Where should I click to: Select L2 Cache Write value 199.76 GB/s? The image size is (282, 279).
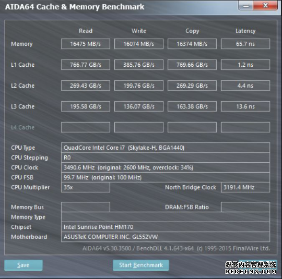139,86
